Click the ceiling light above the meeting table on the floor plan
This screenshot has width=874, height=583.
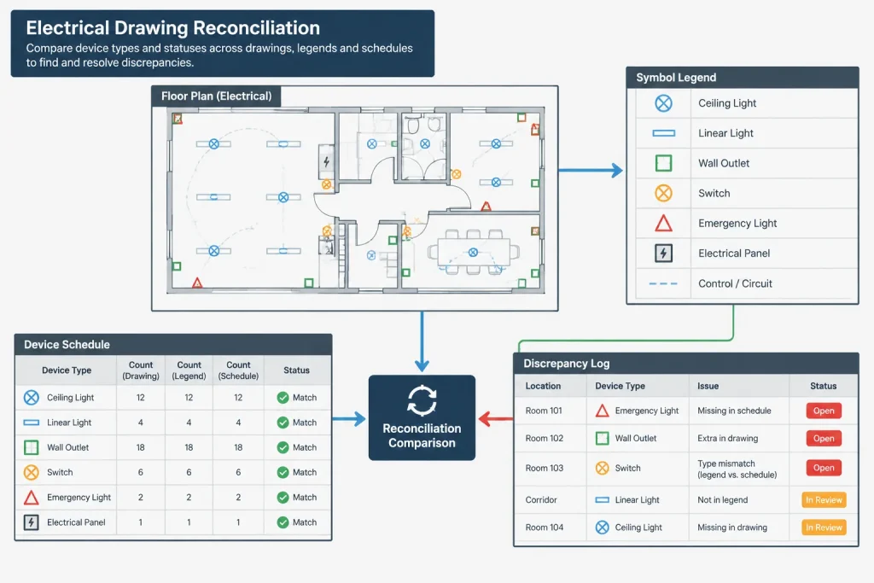[473, 253]
